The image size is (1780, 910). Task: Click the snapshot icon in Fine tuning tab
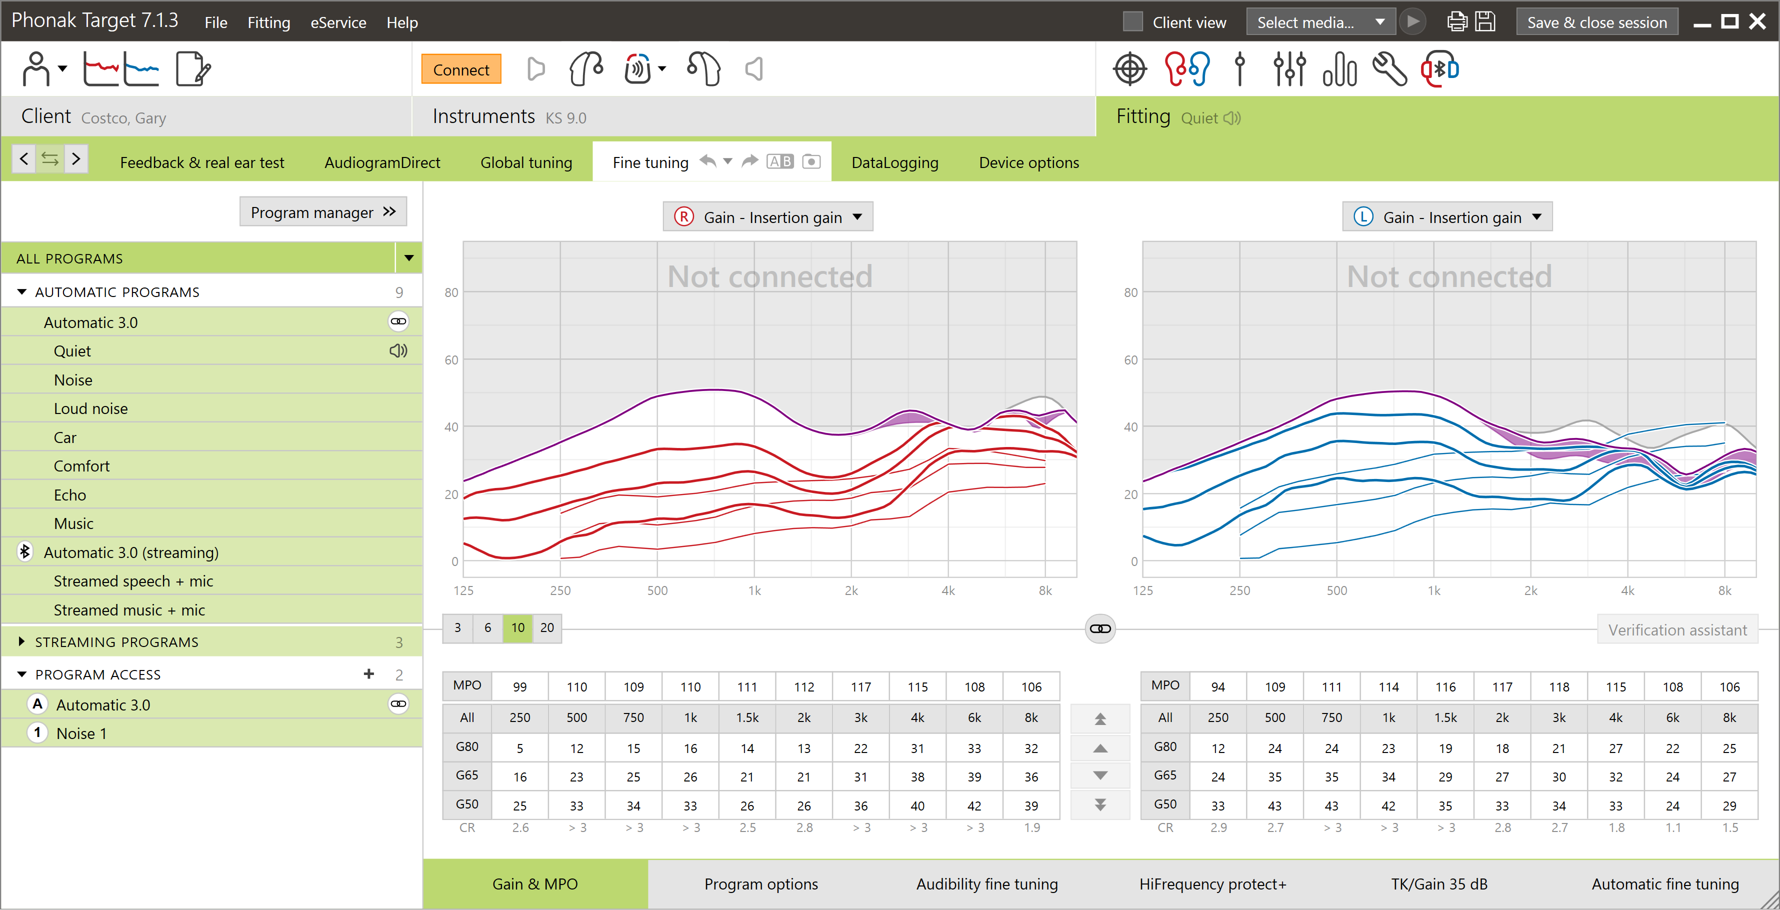[x=811, y=161]
